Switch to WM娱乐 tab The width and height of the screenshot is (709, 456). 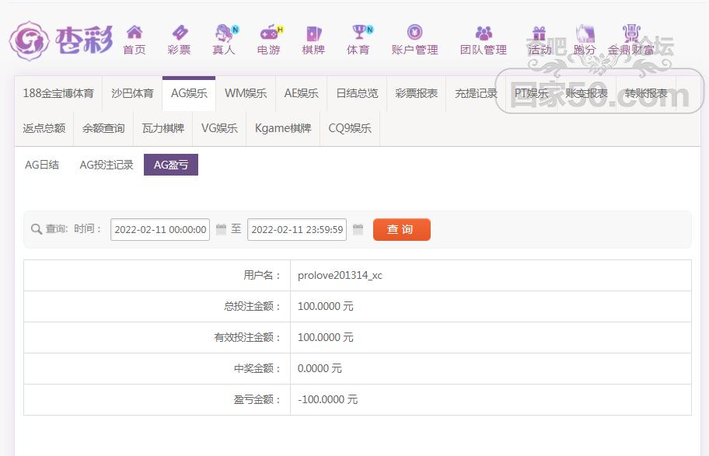[x=246, y=93]
